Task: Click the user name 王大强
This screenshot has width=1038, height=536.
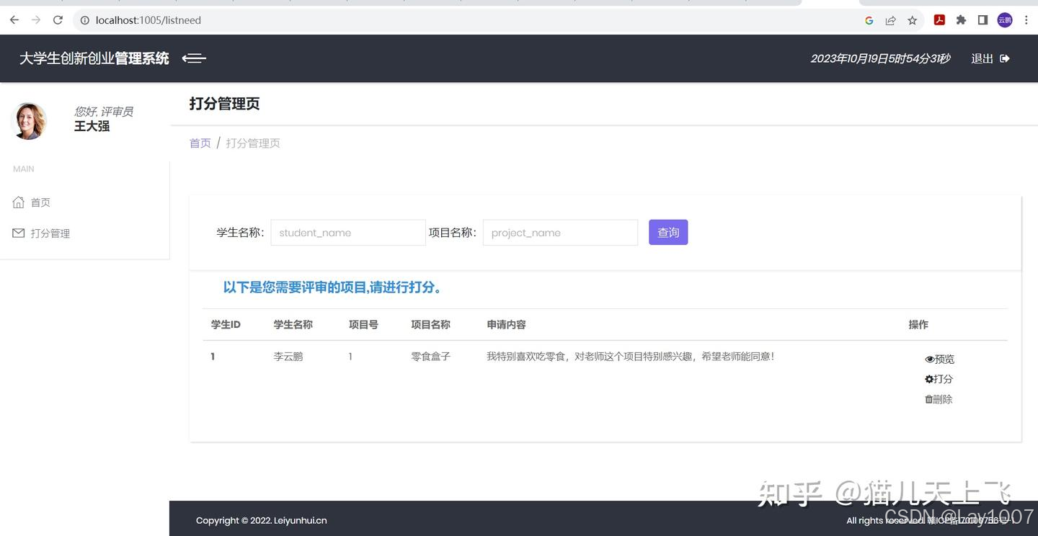Action: [x=92, y=126]
